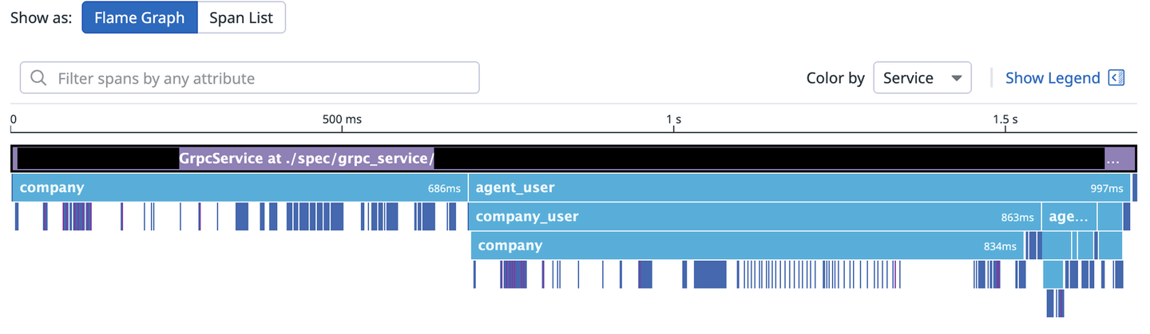Screen dimensions: 1150x334
Task: Click the ellipsis on root span
Action: [1112, 159]
